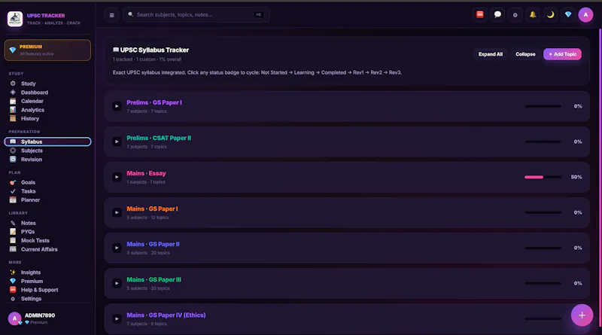This screenshot has height=335, width=602.
Task: Click Expand All button
Action: [x=491, y=54]
